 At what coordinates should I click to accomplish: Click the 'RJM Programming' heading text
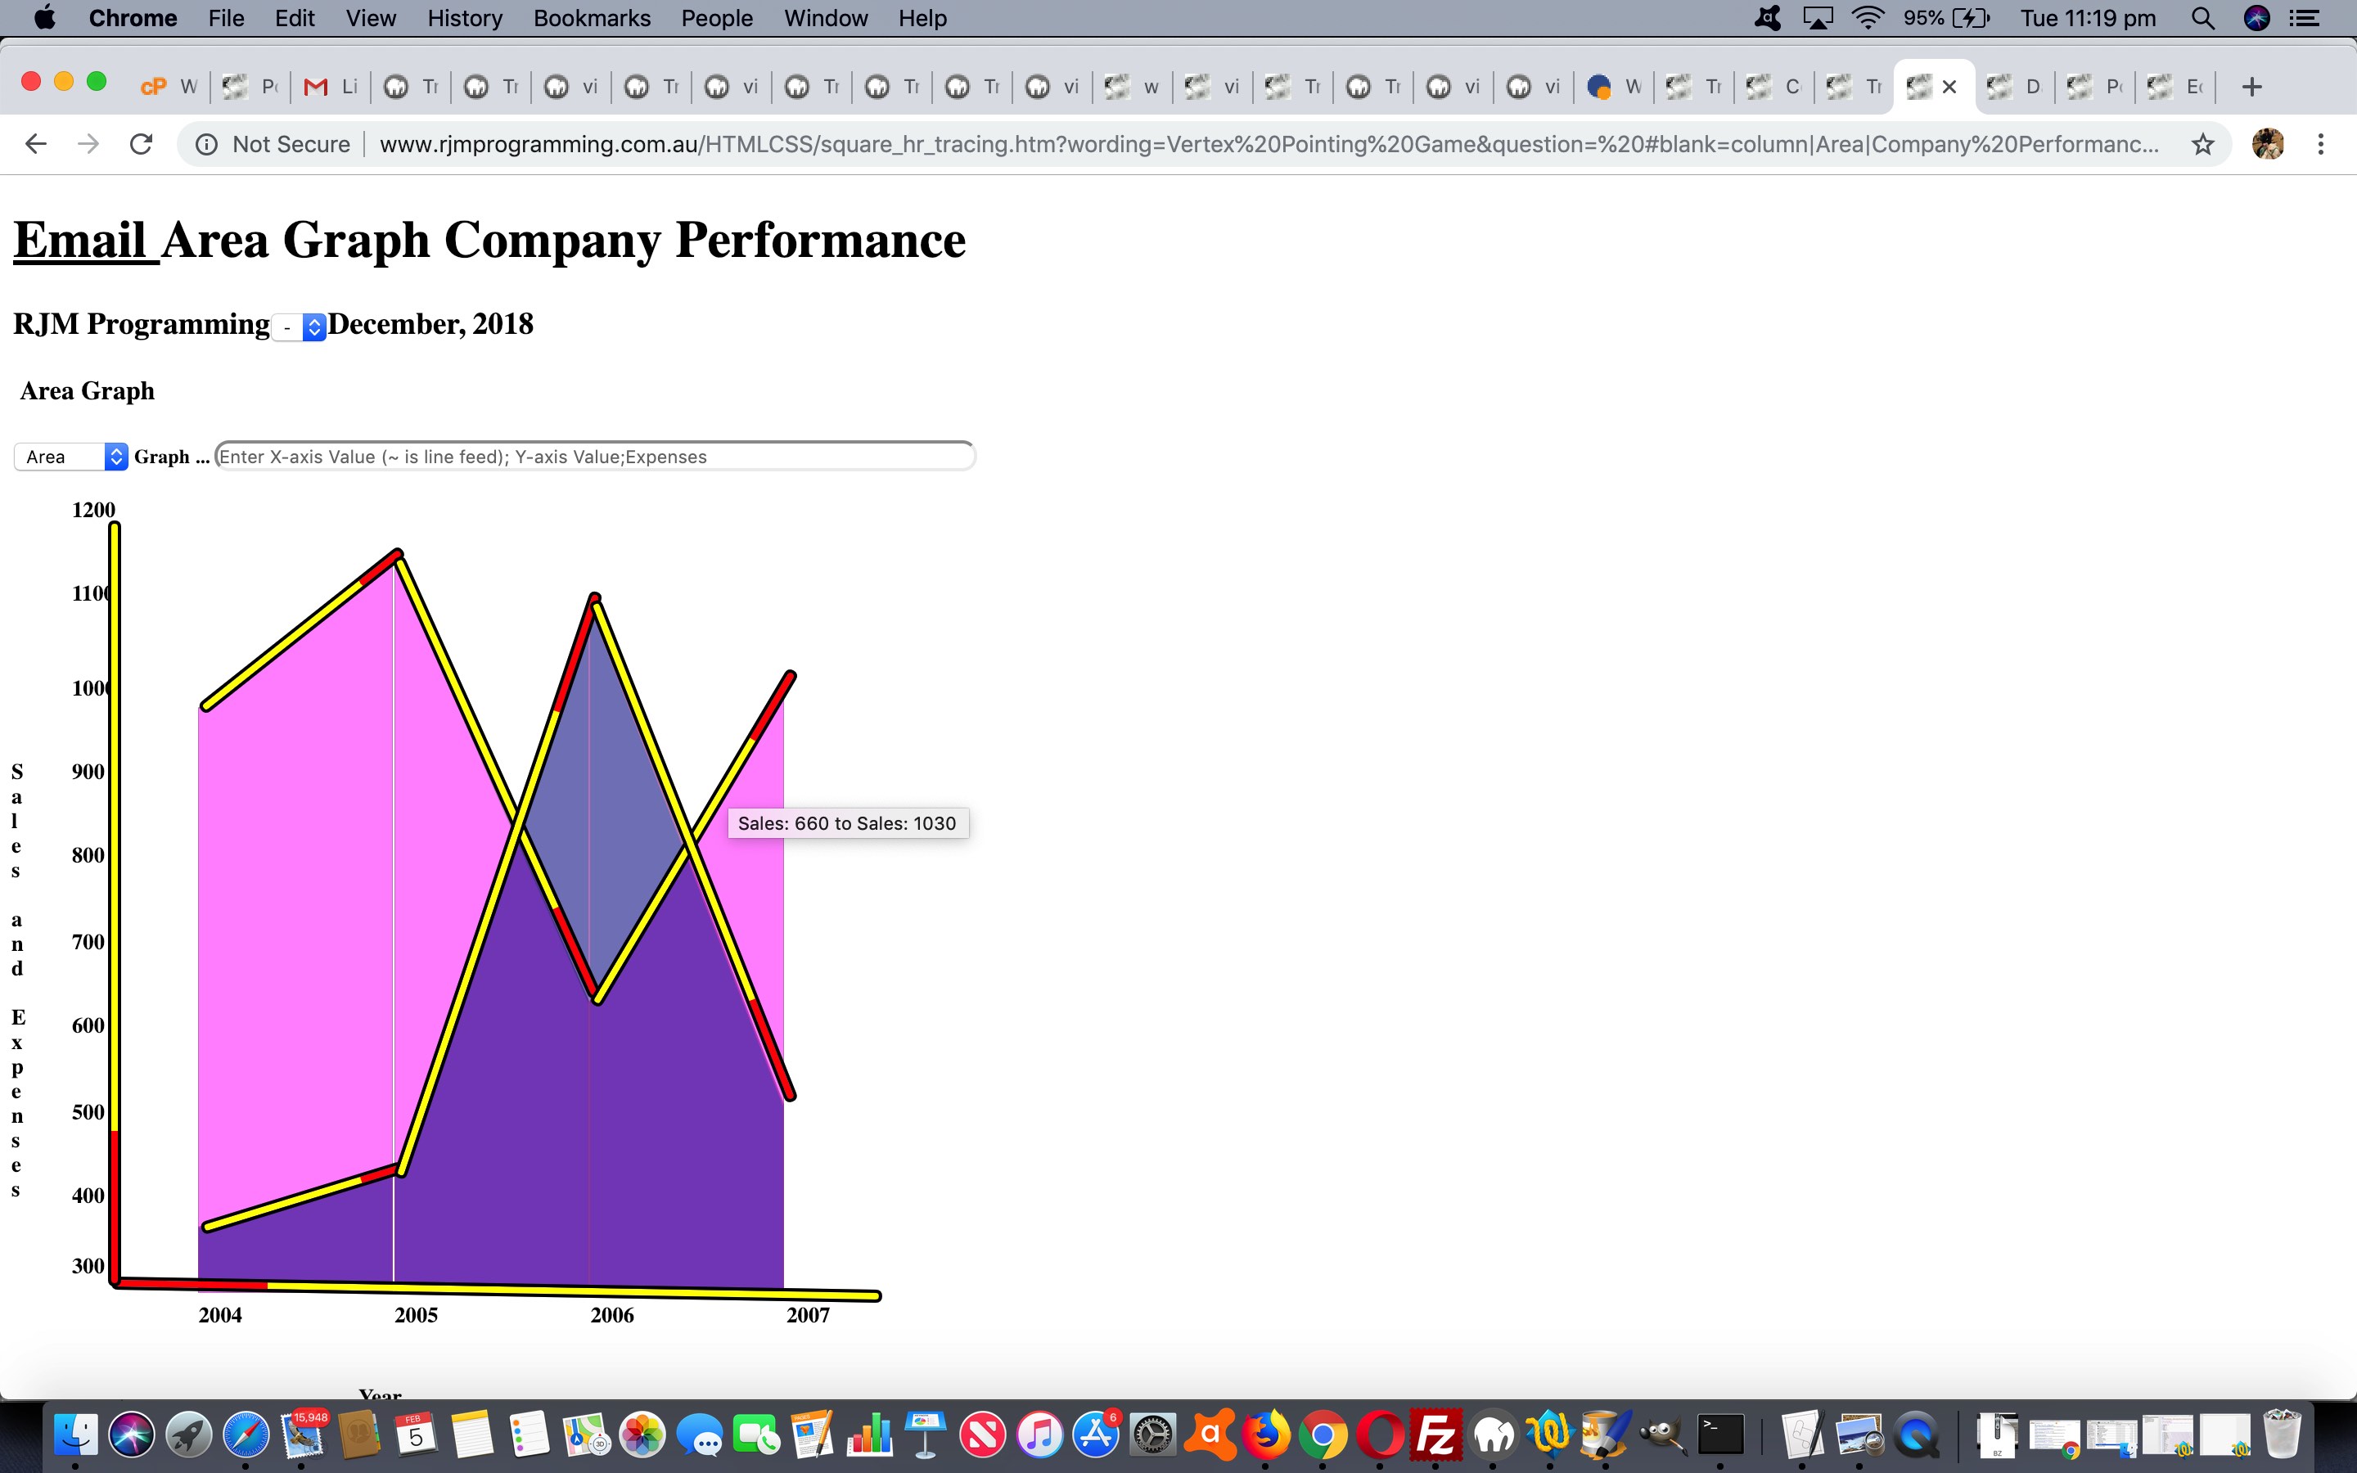(142, 323)
